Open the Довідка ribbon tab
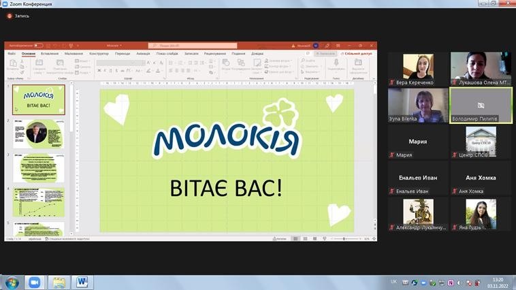Screen dimensions: 516x290 [257, 53]
